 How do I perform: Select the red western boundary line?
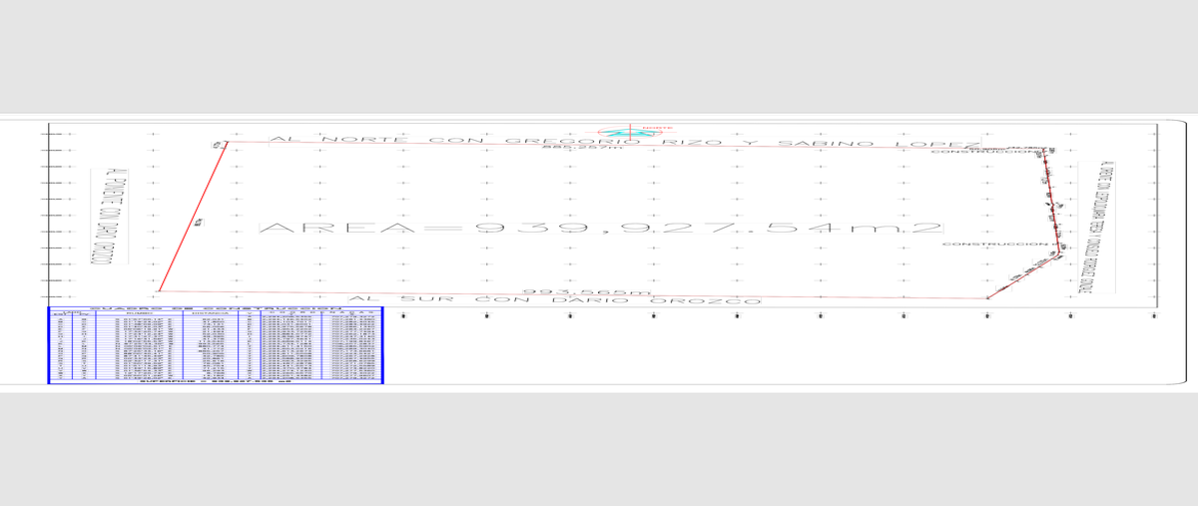click(192, 218)
